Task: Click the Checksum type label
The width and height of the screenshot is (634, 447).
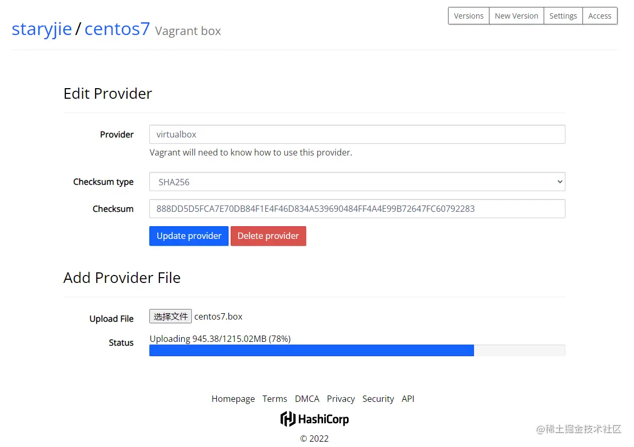Action: [103, 182]
